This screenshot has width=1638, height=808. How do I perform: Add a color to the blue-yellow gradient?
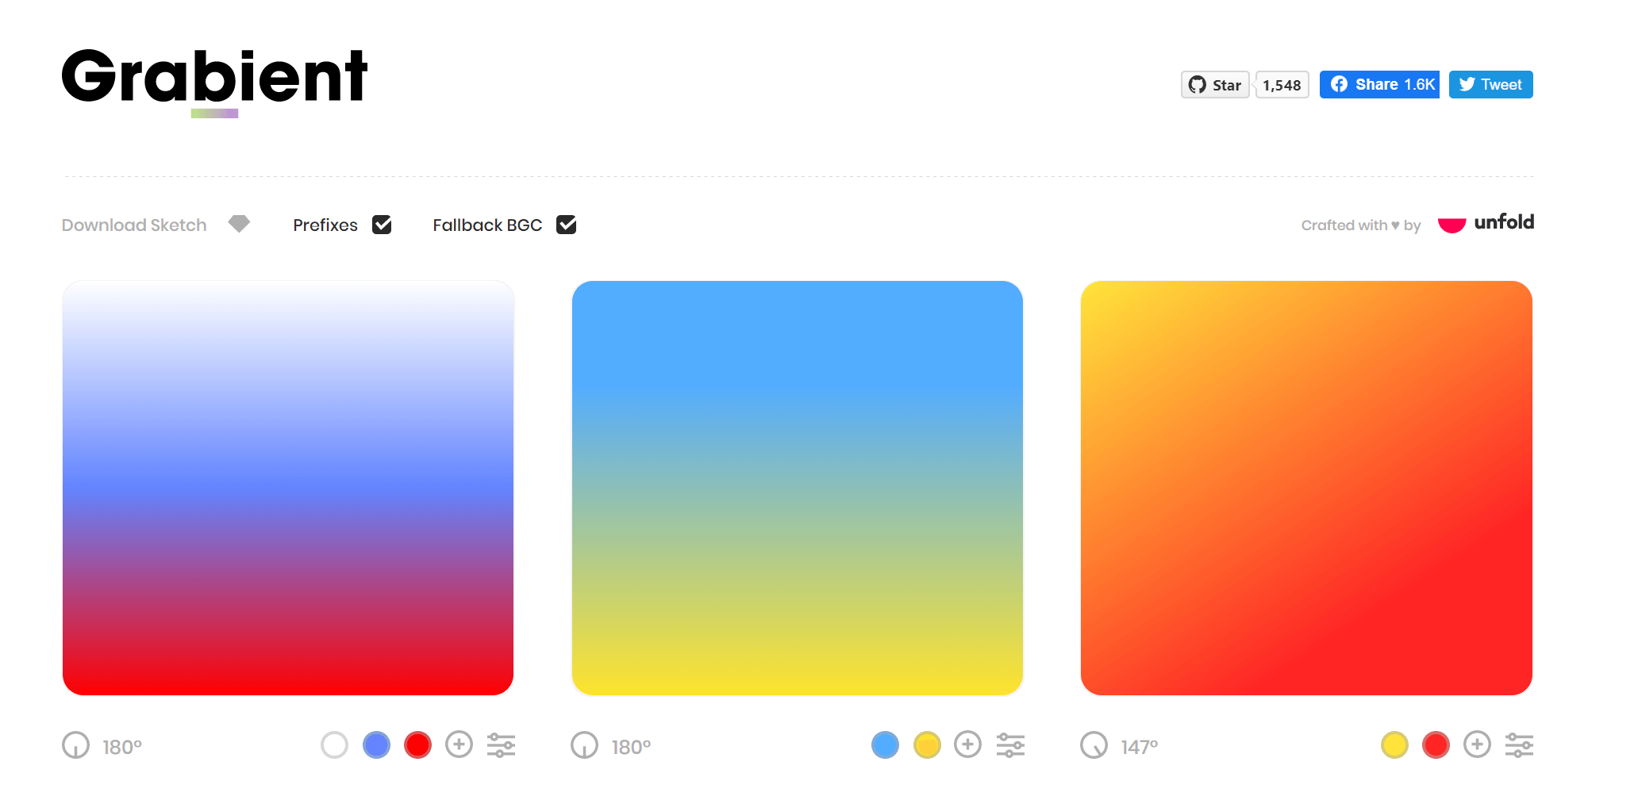tap(967, 745)
